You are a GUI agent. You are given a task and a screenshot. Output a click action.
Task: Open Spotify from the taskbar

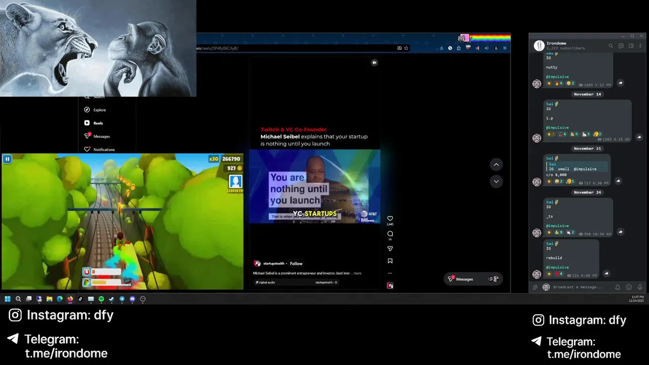101,299
